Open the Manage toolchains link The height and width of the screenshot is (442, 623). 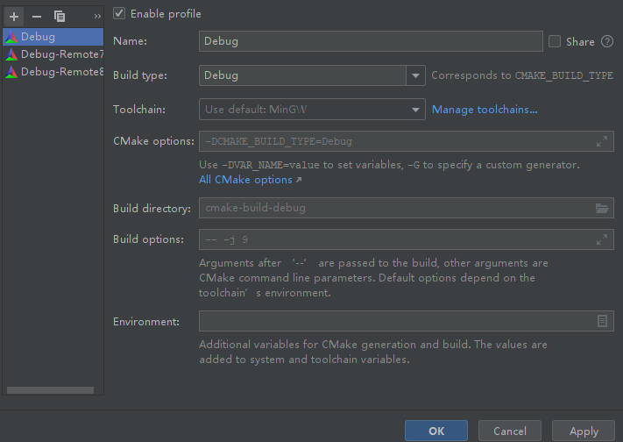[485, 110]
